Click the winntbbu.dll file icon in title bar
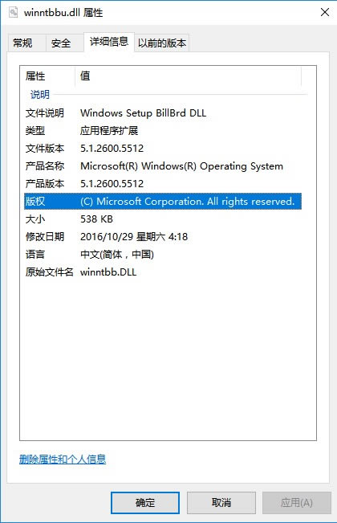Image resolution: width=337 pixels, height=523 pixels. 14,13
